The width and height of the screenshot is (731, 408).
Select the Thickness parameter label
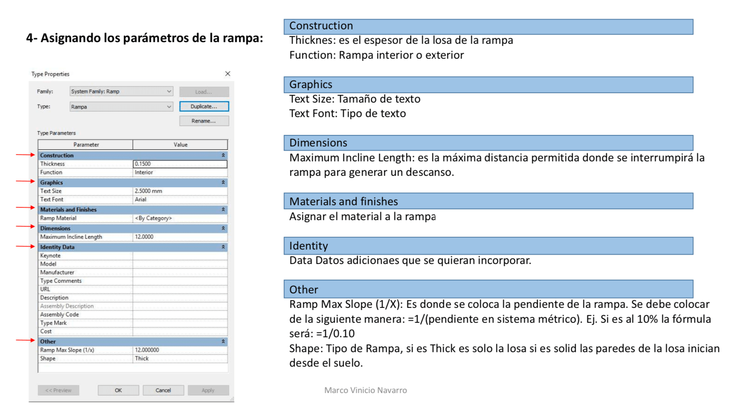click(52, 164)
